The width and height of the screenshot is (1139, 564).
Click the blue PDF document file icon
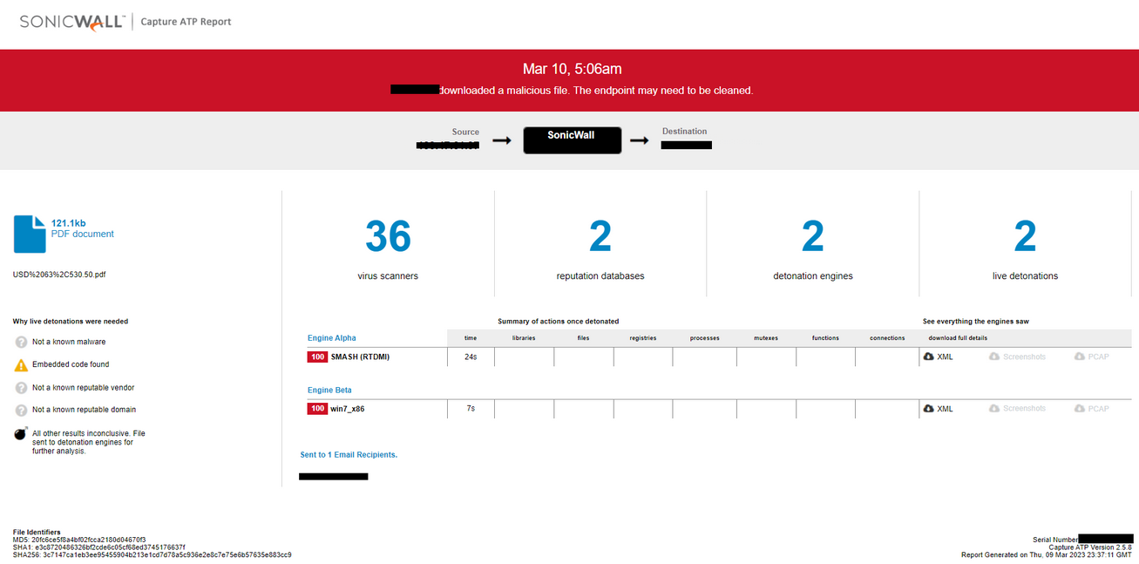(30, 234)
